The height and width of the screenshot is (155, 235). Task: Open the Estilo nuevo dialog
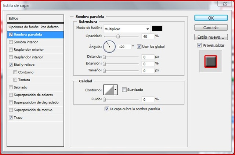(x=211, y=37)
